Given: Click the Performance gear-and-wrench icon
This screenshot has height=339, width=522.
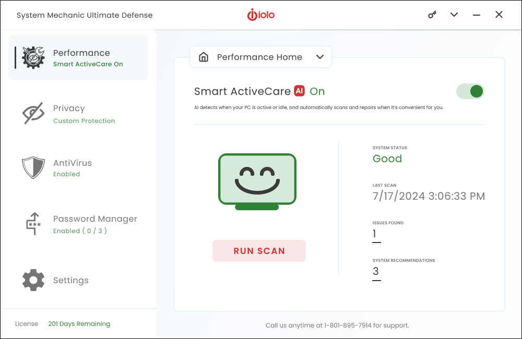Looking at the screenshot, I should tap(33, 57).
